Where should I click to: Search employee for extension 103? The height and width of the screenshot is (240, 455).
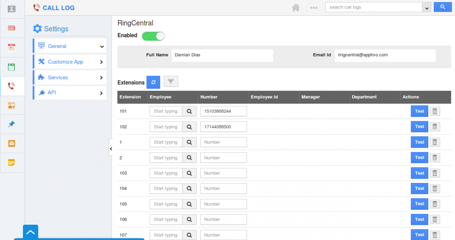coord(189,173)
